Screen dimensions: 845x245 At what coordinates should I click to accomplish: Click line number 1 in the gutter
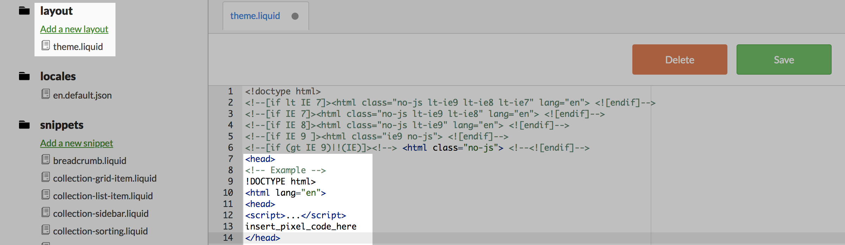click(231, 91)
